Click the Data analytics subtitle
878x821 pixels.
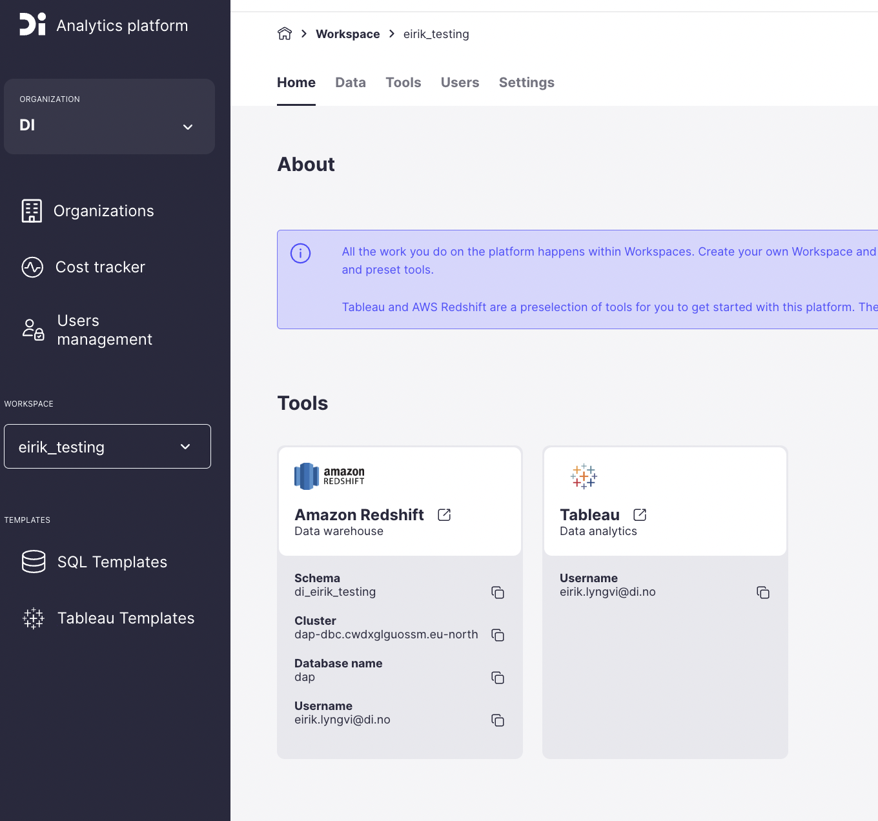[598, 531]
